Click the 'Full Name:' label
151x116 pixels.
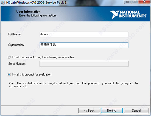15,34
